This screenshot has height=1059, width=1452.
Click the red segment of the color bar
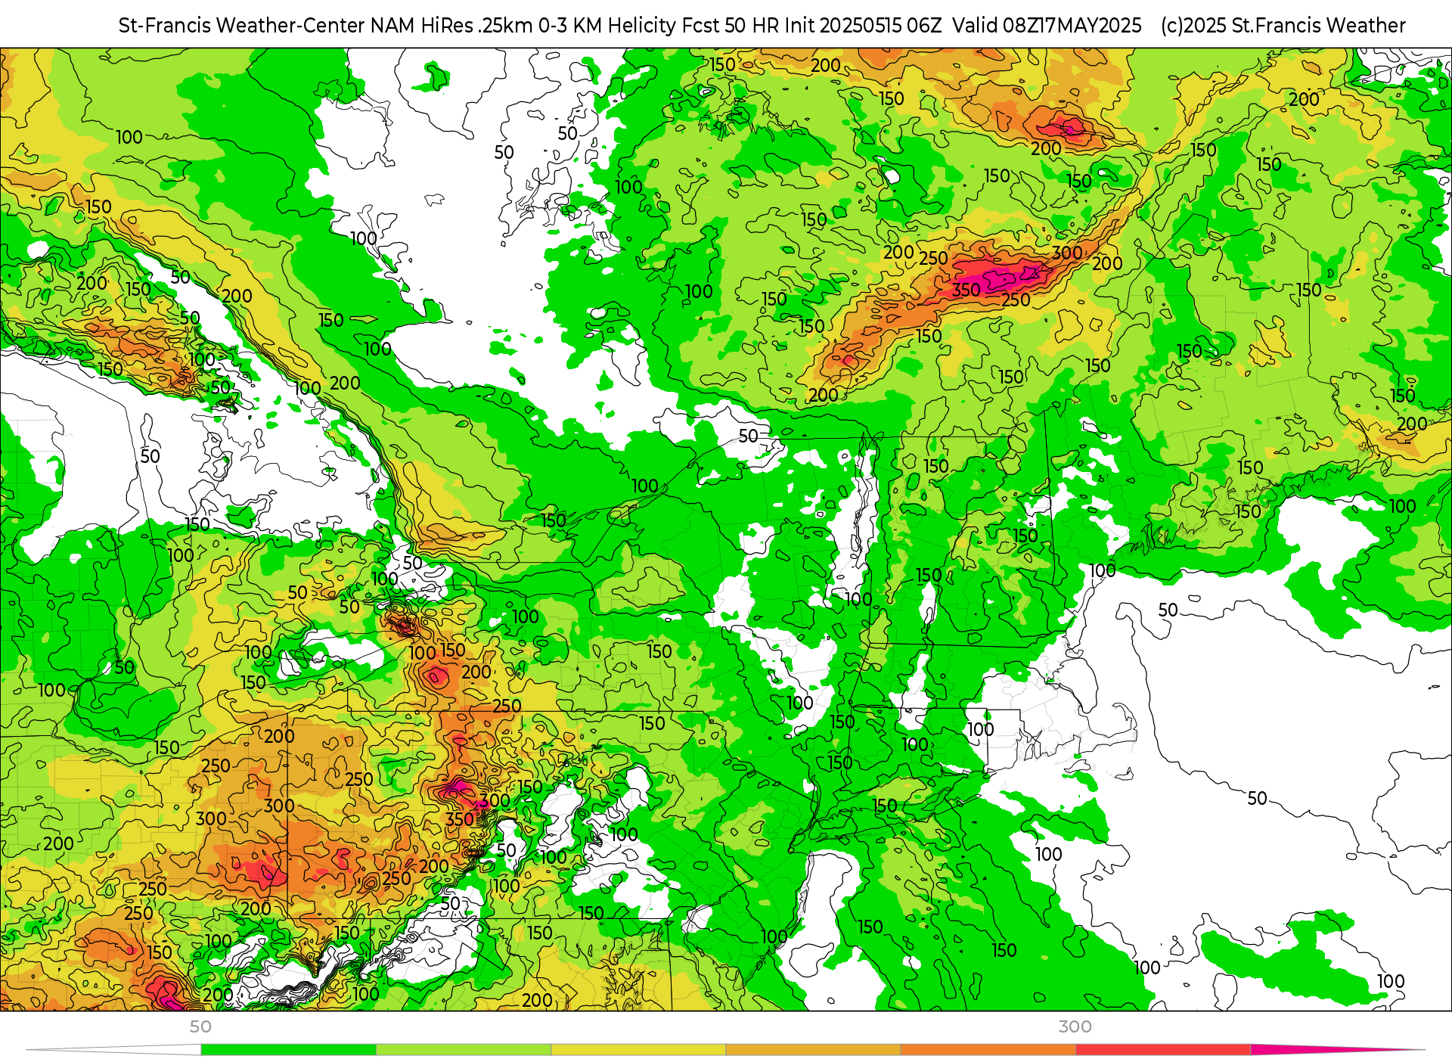pos(1162,1050)
